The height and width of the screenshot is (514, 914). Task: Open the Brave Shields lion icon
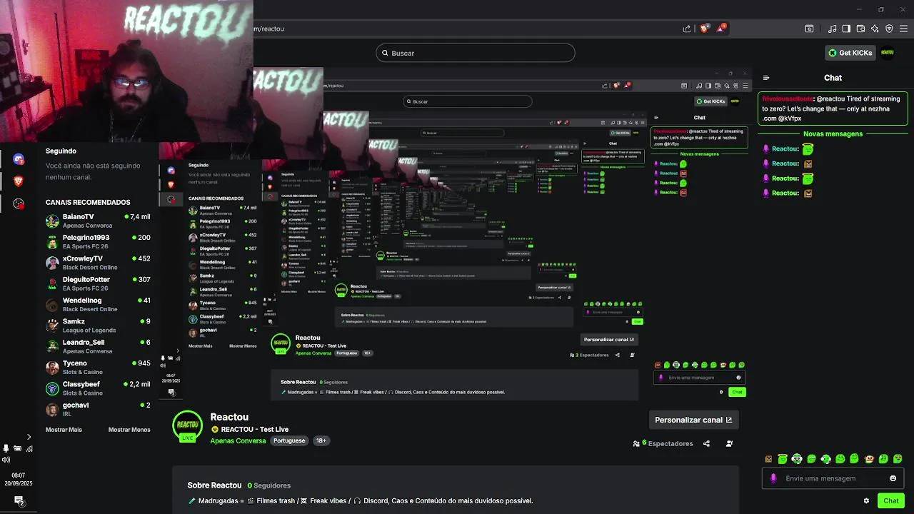(704, 29)
